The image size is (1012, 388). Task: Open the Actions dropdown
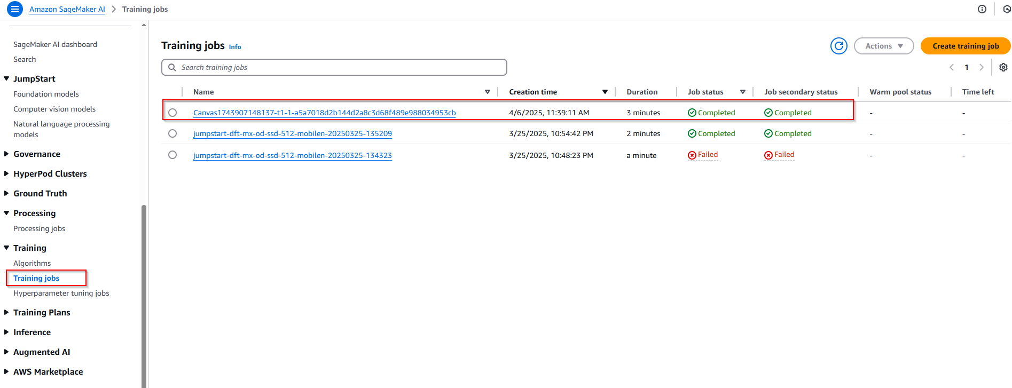pyautogui.click(x=884, y=46)
